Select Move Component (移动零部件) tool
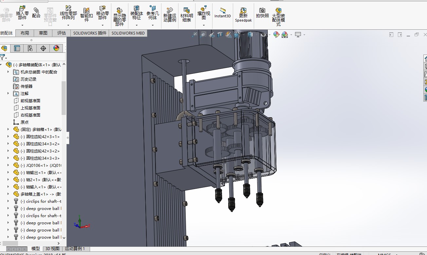Screen dimensions: 427x255 point(102,13)
